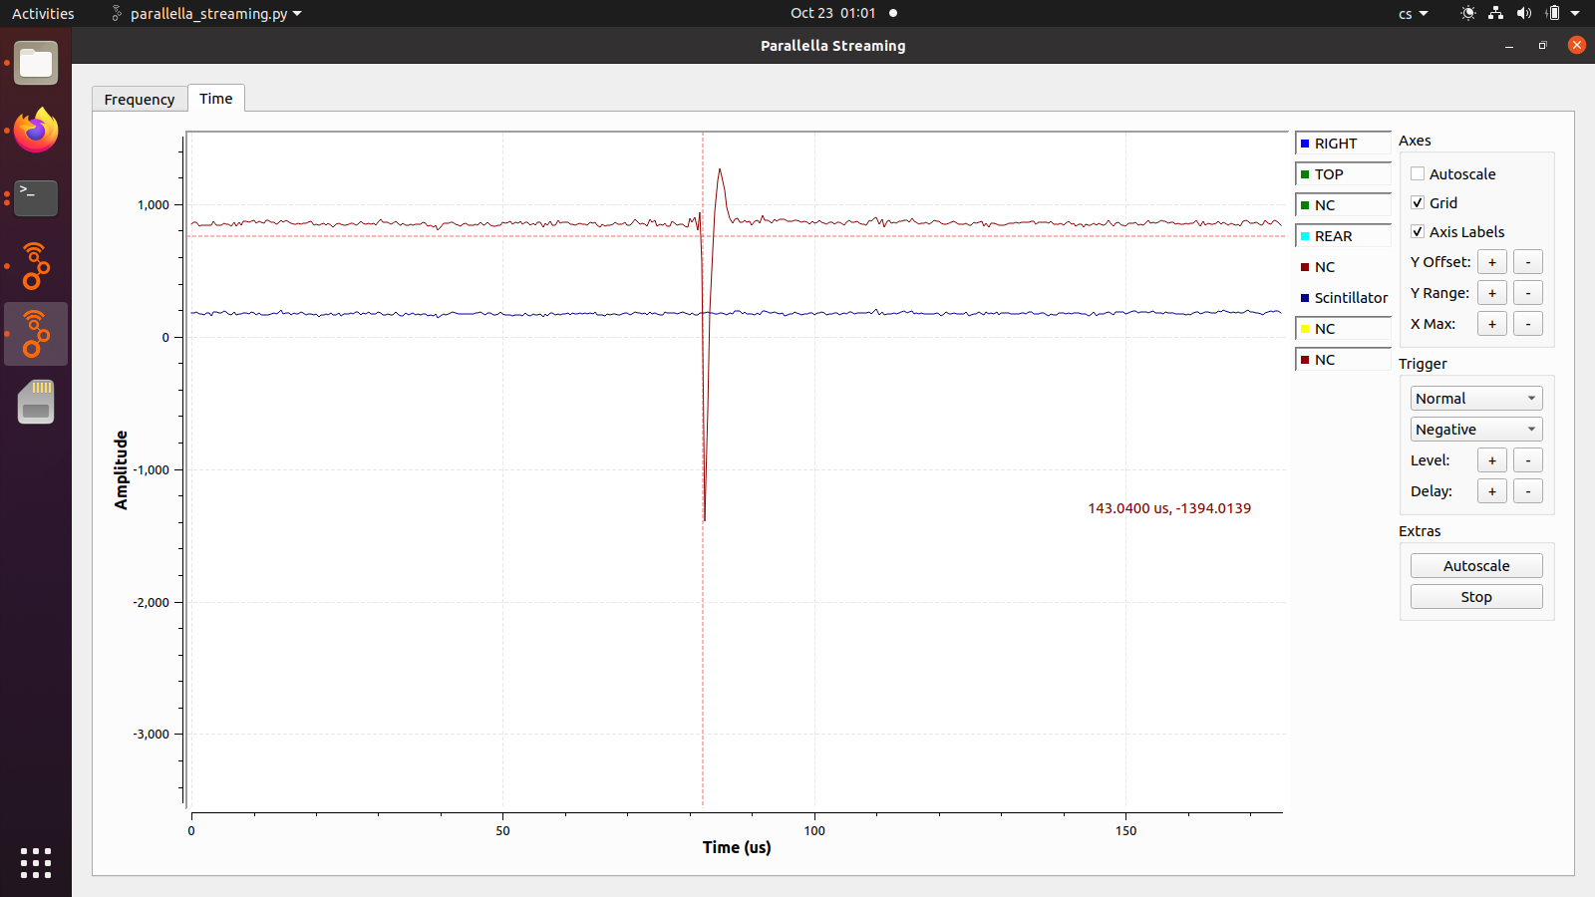The width and height of the screenshot is (1595, 897).
Task: Toggle the Scintillator legend entry
Action: (1343, 298)
